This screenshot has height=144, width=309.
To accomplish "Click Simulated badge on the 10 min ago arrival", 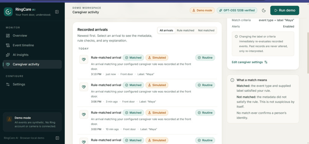I will (157, 113).
